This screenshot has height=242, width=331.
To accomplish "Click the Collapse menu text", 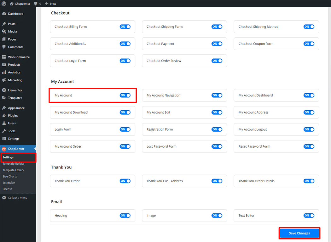I will point(18,198).
